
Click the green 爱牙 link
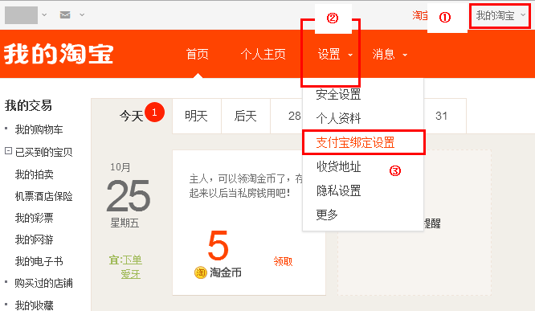[131, 274]
